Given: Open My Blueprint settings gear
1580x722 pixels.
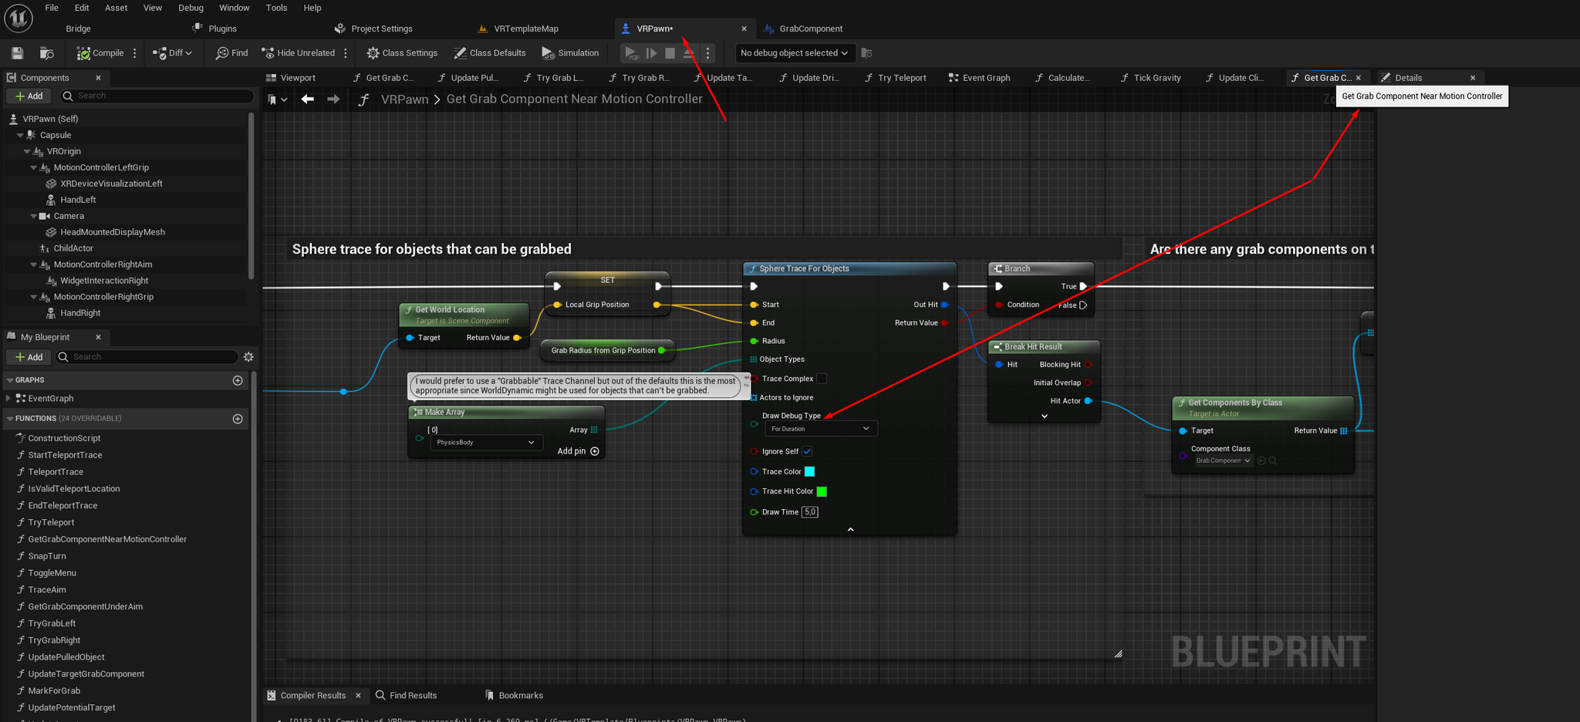Looking at the screenshot, I should point(248,357).
